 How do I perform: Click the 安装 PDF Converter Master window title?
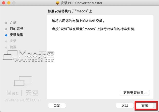[x=82, y=3]
